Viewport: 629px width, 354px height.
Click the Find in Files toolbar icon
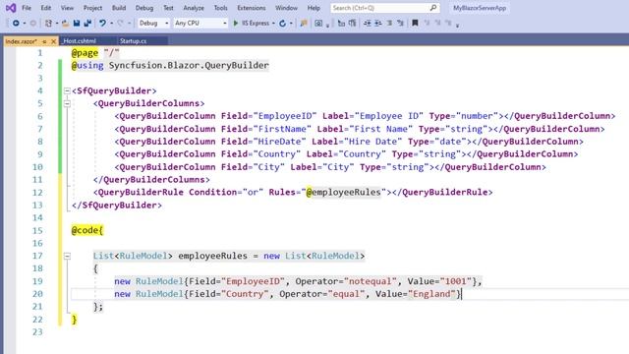pyautogui.click(x=304, y=24)
